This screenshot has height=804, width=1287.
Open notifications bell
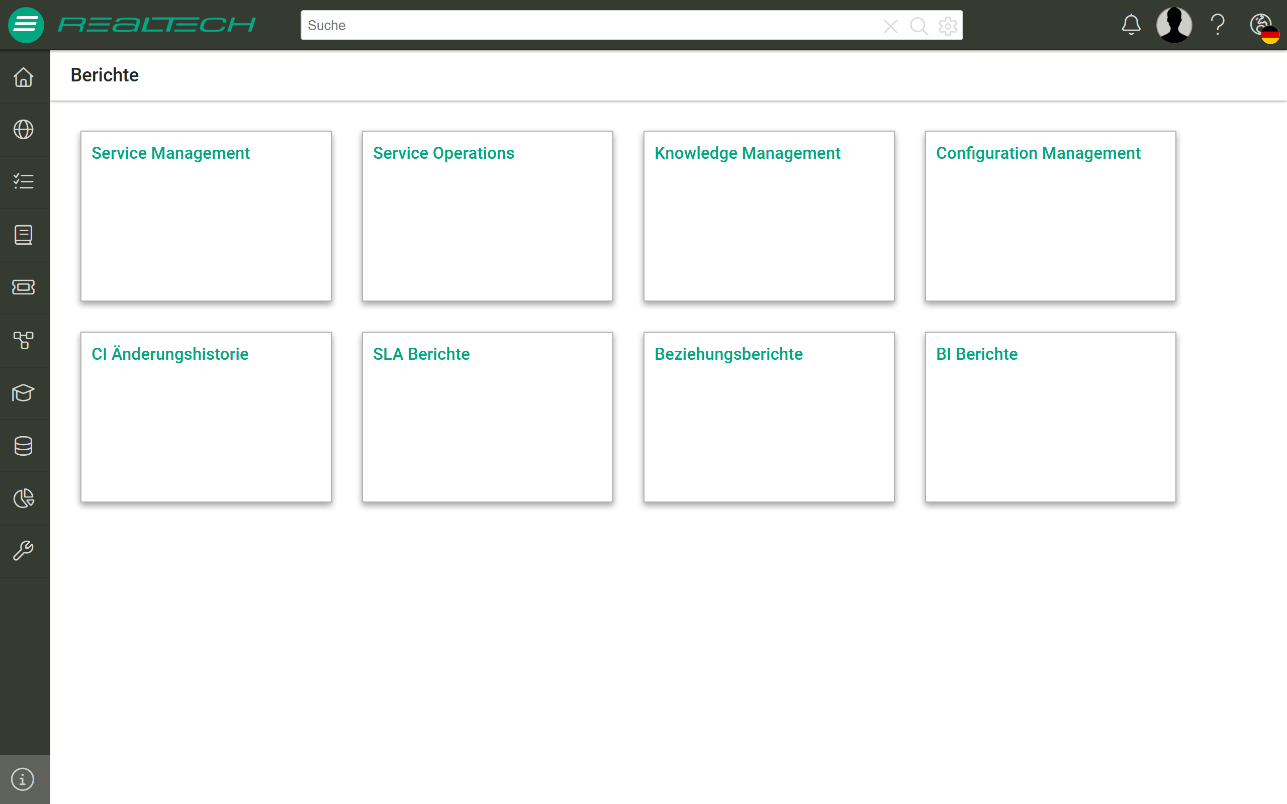1131,25
